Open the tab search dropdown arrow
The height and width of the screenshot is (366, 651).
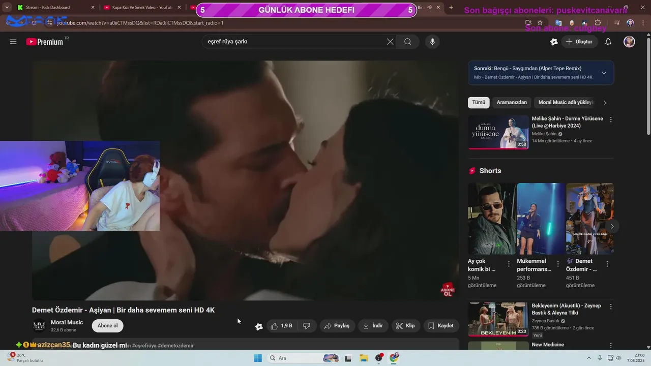(7, 8)
